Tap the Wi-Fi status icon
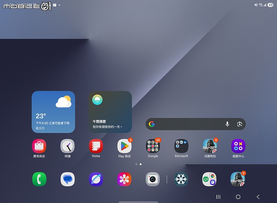277x203 pixels. coord(261,5)
